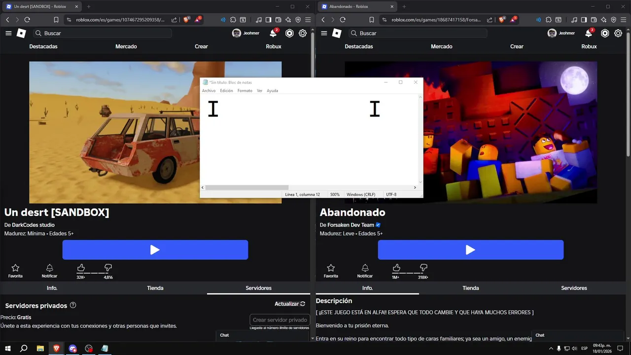The image size is (631, 355).
Task: Play Abandonado with the blue play button
Action: point(471,250)
